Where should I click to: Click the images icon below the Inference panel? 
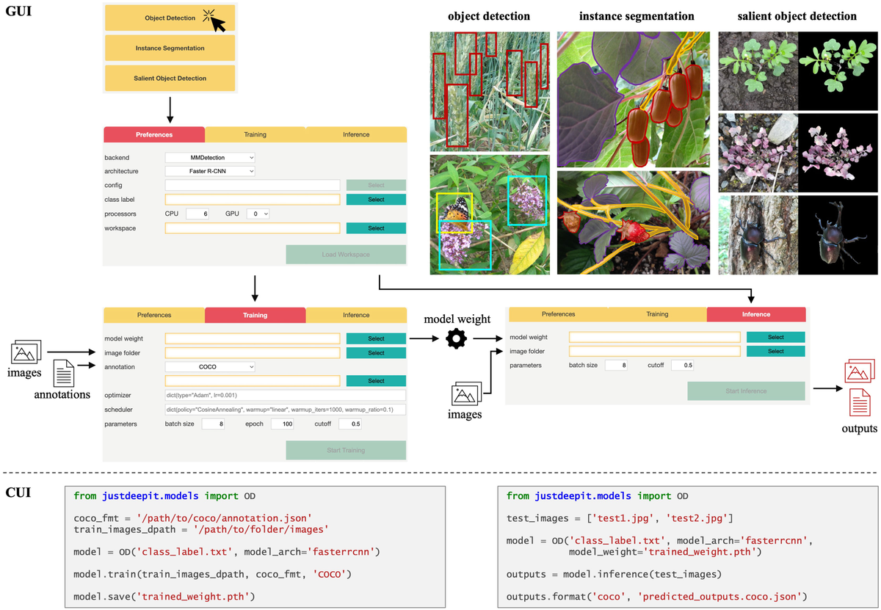[465, 394]
